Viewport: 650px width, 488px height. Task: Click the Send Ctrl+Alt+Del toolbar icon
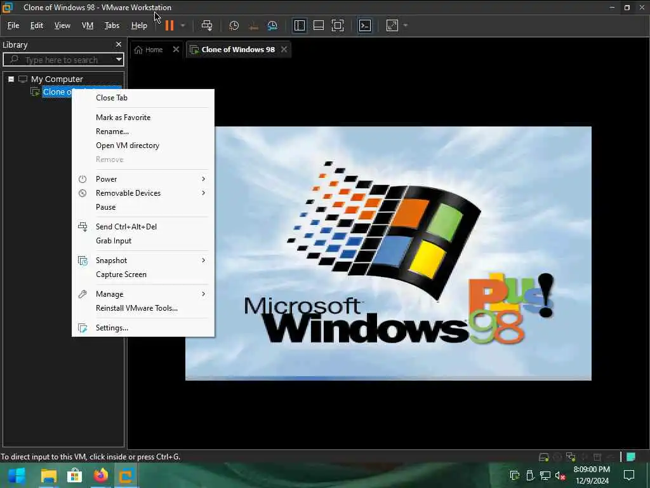click(x=206, y=25)
